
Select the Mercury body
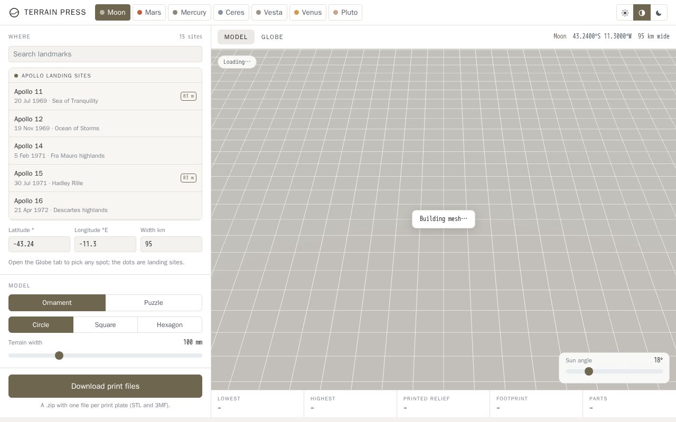[190, 13]
